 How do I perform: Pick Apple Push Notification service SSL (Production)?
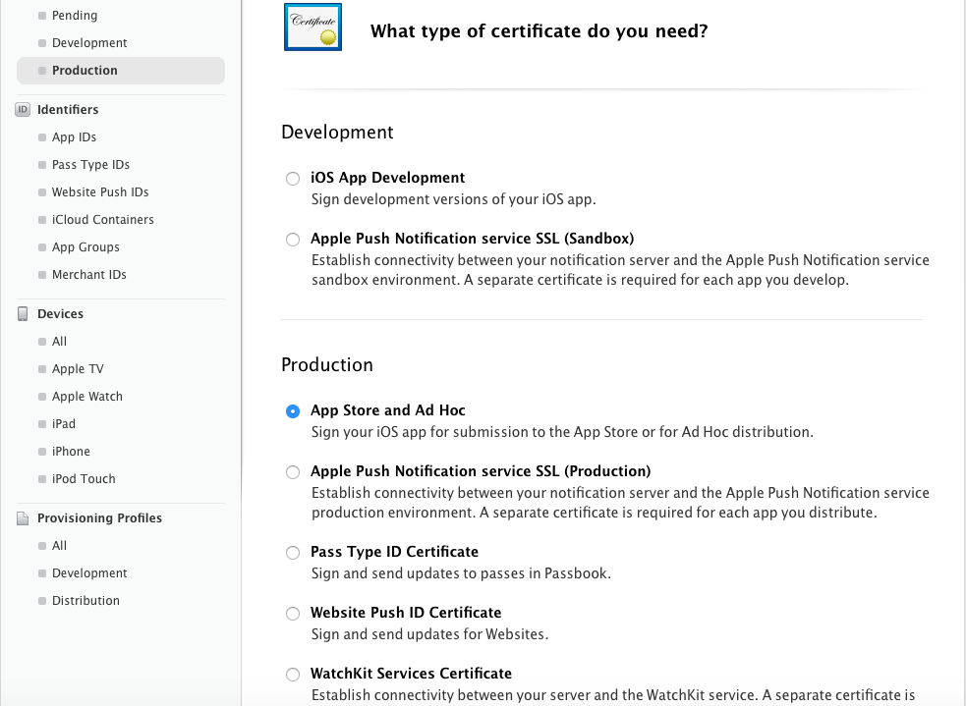[293, 472]
